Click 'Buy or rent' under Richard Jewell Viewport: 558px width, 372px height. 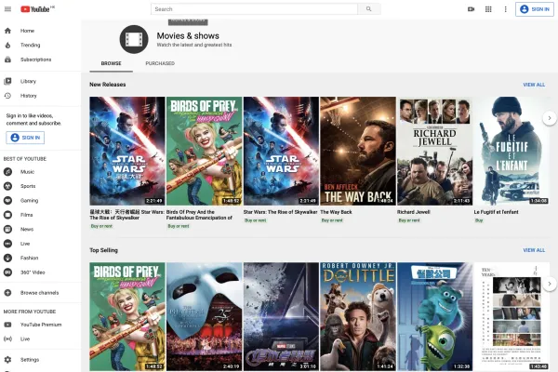point(409,220)
